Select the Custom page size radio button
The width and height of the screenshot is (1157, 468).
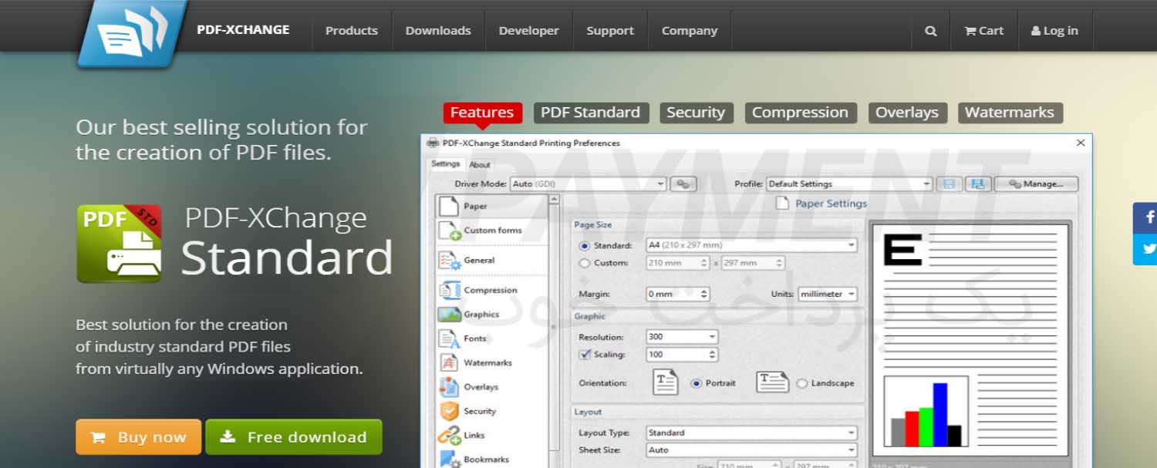(x=584, y=263)
